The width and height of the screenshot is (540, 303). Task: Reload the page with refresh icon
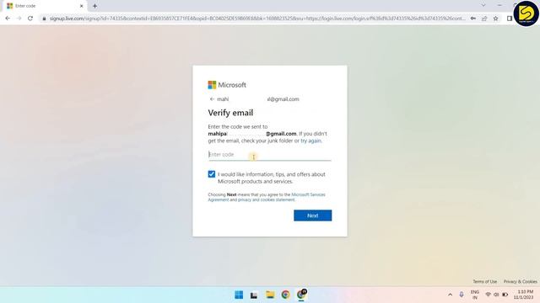coord(30,19)
